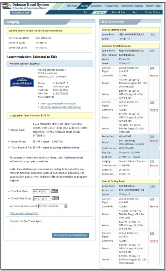Edit Location 1 San Diego entry
This screenshot has height=271, width=166.
pos(152,51)
